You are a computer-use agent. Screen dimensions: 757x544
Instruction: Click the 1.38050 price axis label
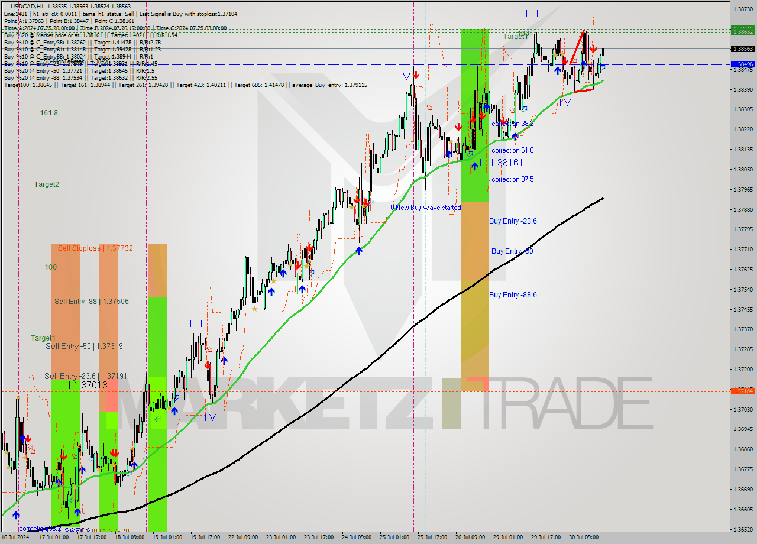743,169
